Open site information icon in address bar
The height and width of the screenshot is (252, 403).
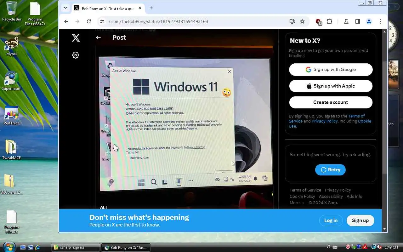(102, 21)
